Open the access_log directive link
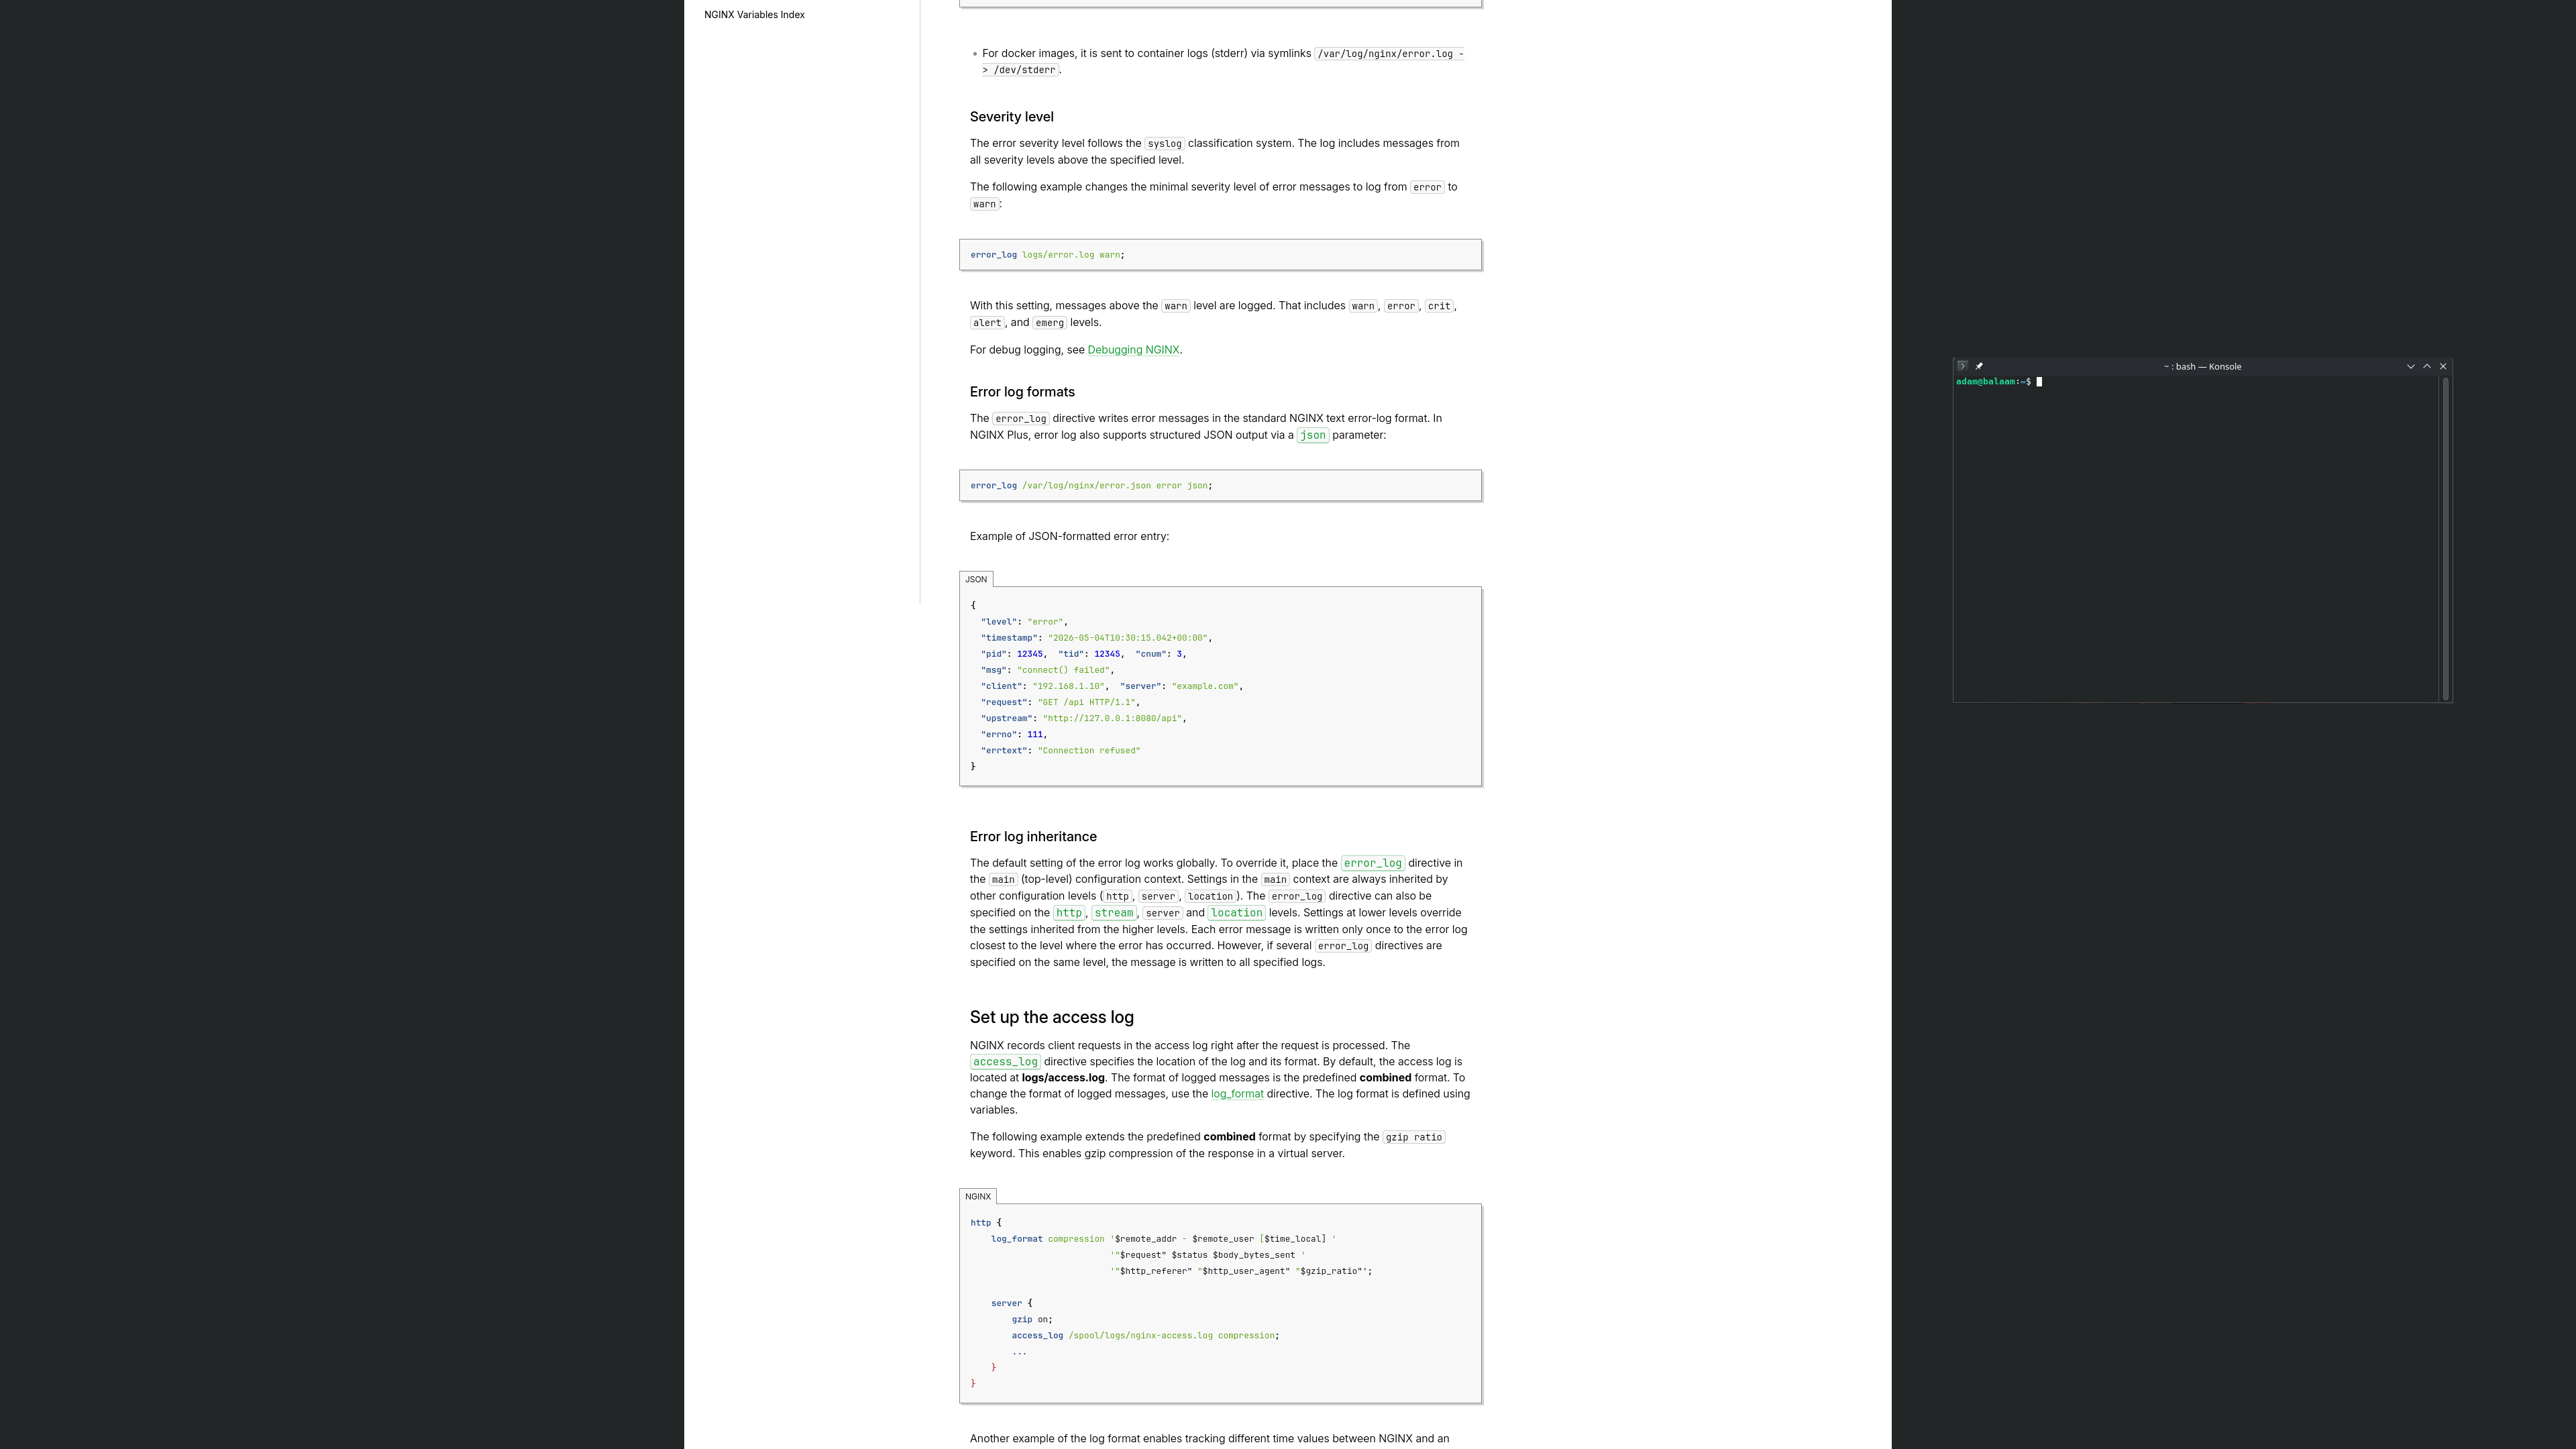 coord(1005,1062)
